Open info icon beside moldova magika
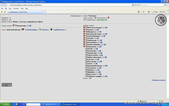This screenshot has height=106, width=169. [106, 76]
